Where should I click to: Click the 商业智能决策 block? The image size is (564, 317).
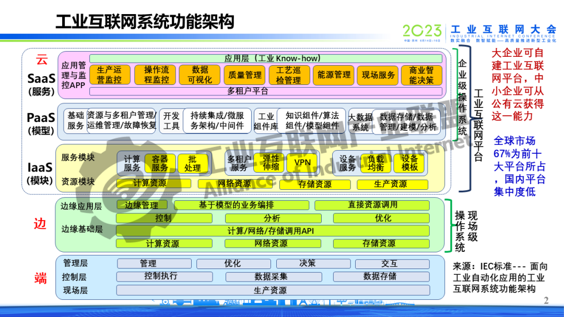[x=421, y=75]
